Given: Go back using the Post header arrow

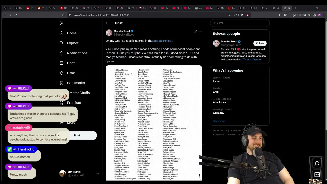Looking at the screenshot, I should pyautogui.click(x=107, y=23).
